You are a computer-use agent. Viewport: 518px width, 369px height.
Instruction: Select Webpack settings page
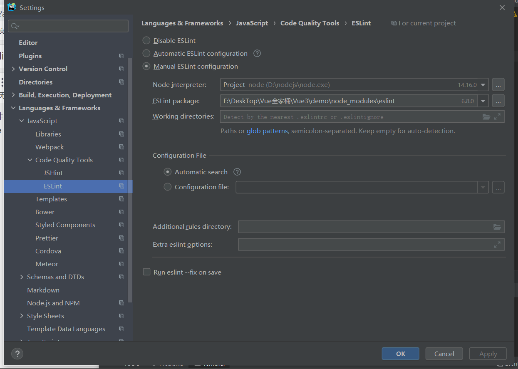[50, 147]
